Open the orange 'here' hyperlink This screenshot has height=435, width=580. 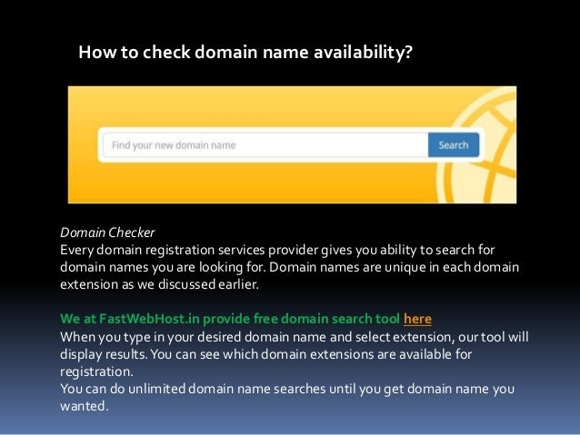tap(417, 319)
